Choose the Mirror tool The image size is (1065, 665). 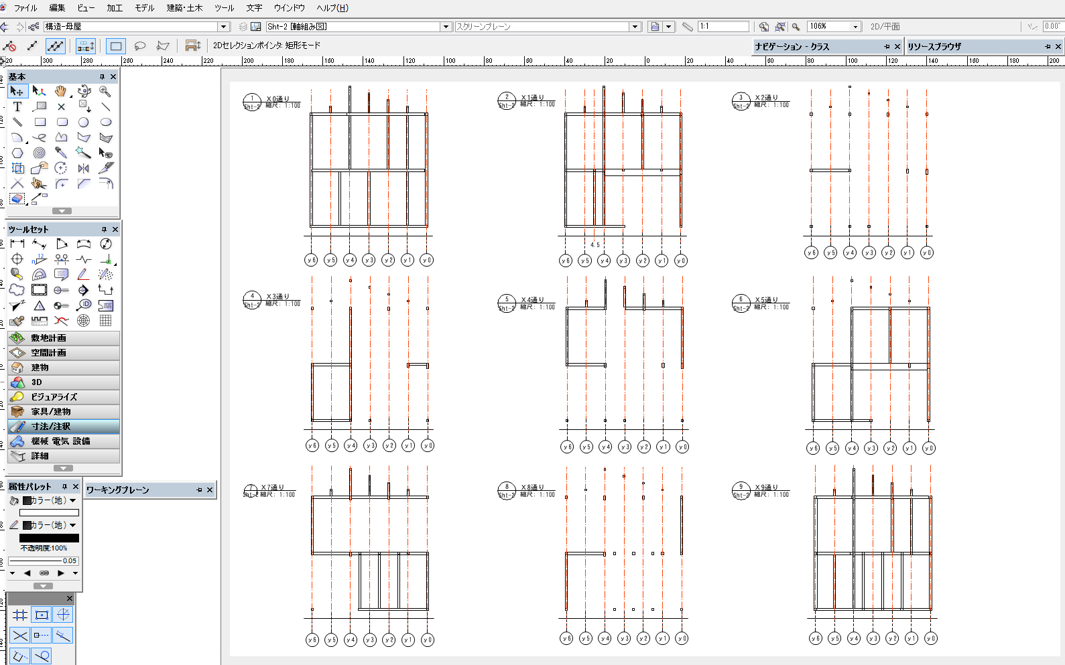point(83,168)
